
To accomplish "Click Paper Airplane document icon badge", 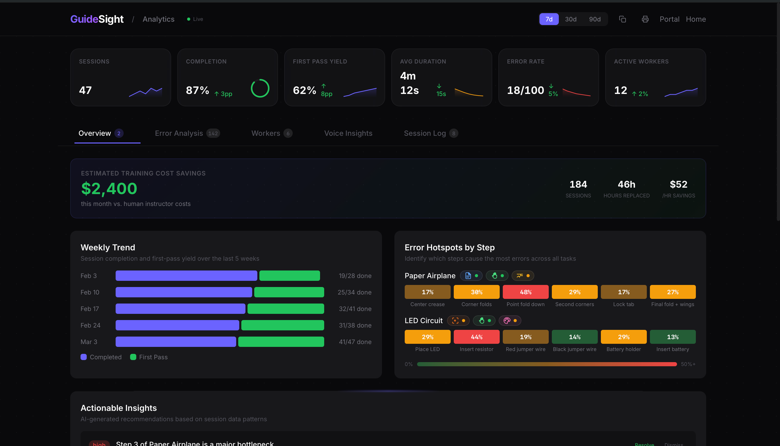I will (471, 276).
